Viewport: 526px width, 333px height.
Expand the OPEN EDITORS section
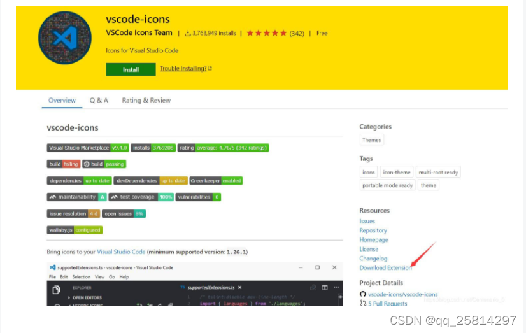click(x=85, y=297)
